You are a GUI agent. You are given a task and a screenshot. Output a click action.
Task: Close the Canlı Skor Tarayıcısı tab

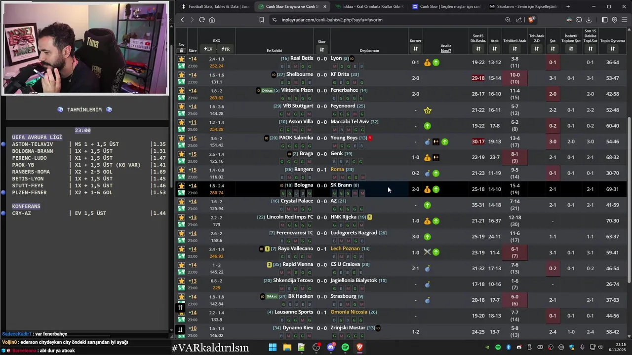324,6
